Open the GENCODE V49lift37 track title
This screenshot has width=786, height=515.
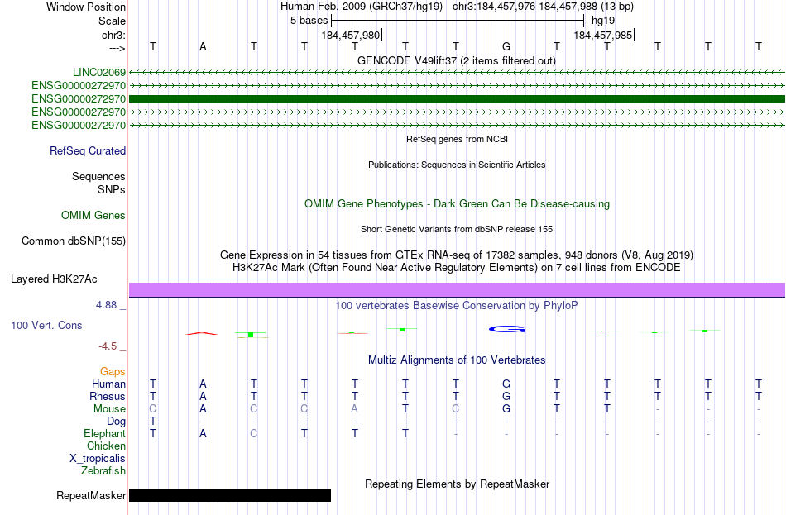coord(457,61)
